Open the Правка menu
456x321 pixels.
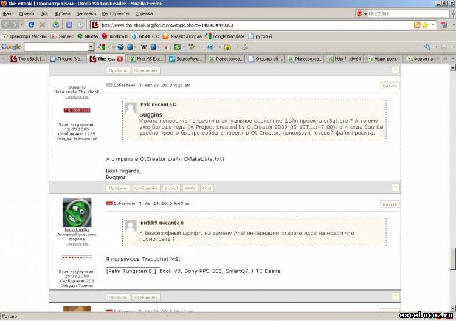27,13
